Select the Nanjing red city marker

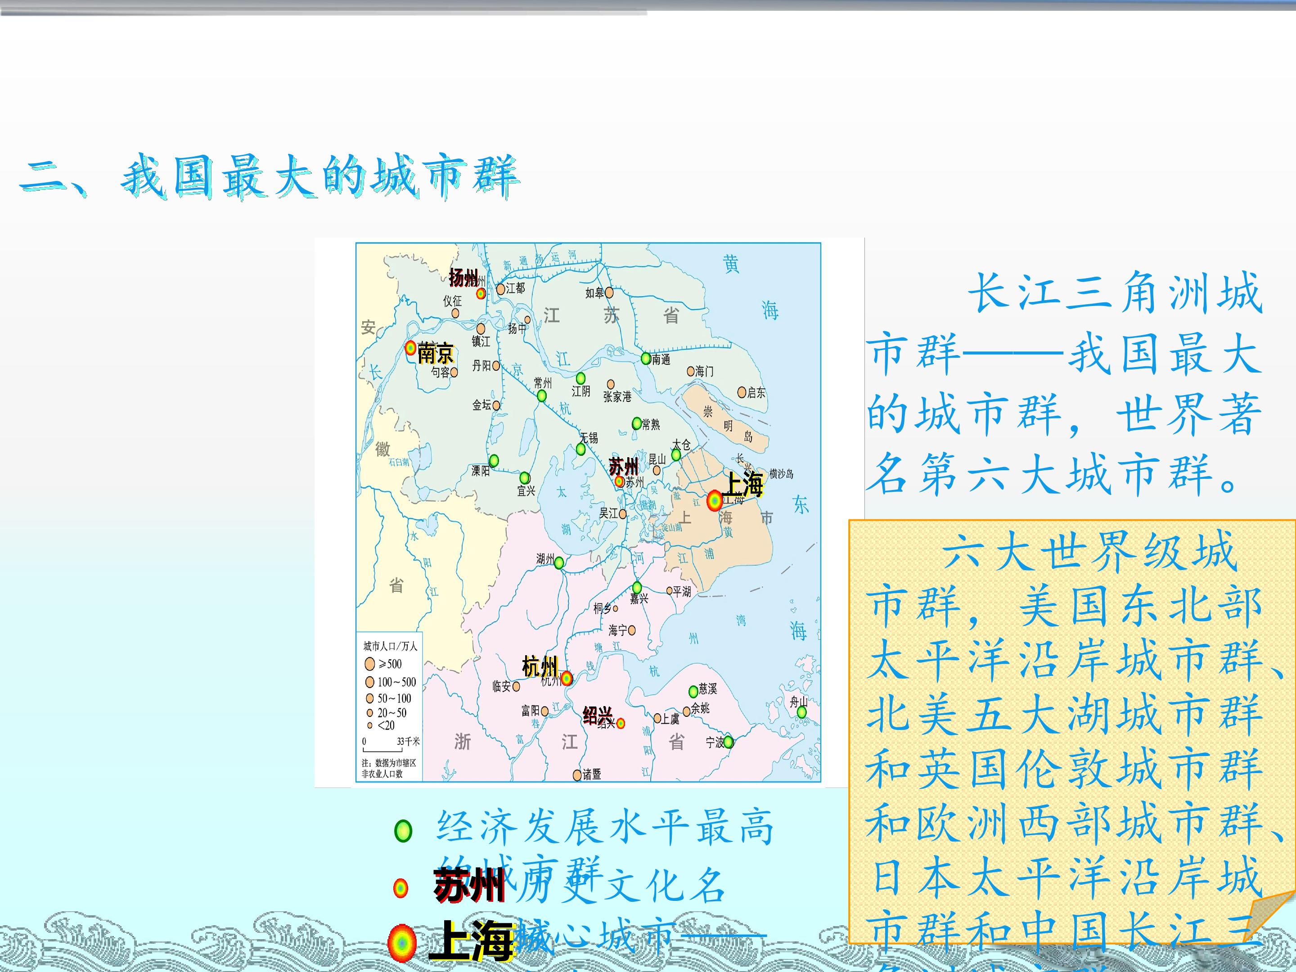point(411,347)
